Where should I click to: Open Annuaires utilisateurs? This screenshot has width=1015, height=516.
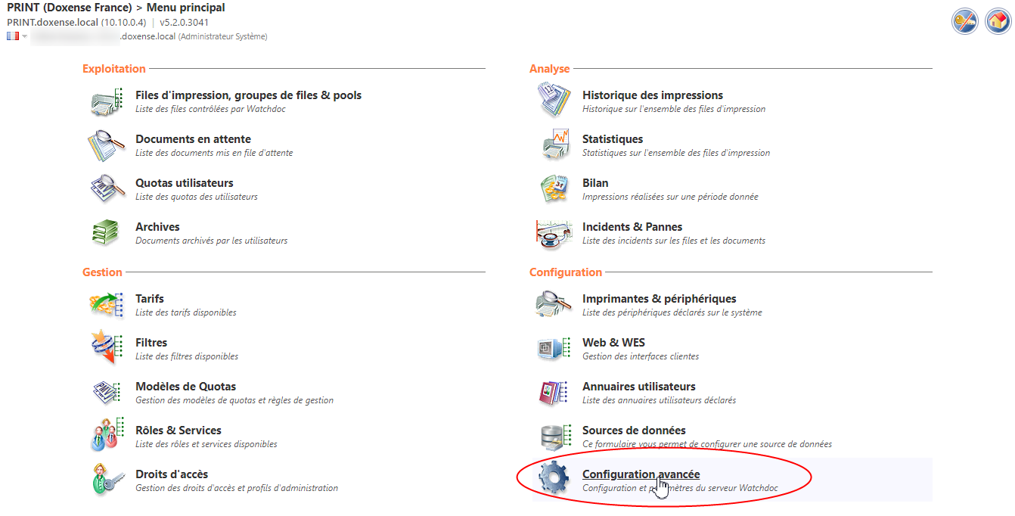pyautogui.click(x=638, y=387)
